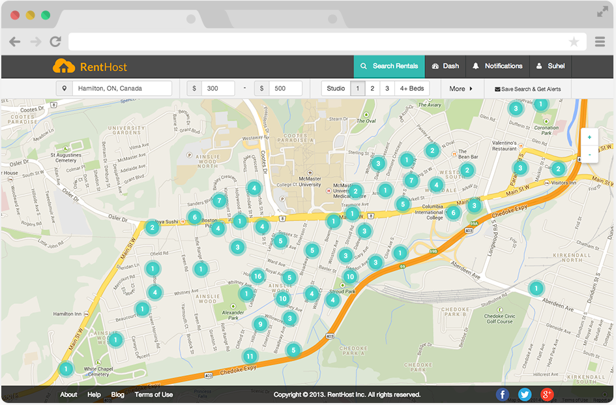Open the Notifications tab

pos(498,67)
